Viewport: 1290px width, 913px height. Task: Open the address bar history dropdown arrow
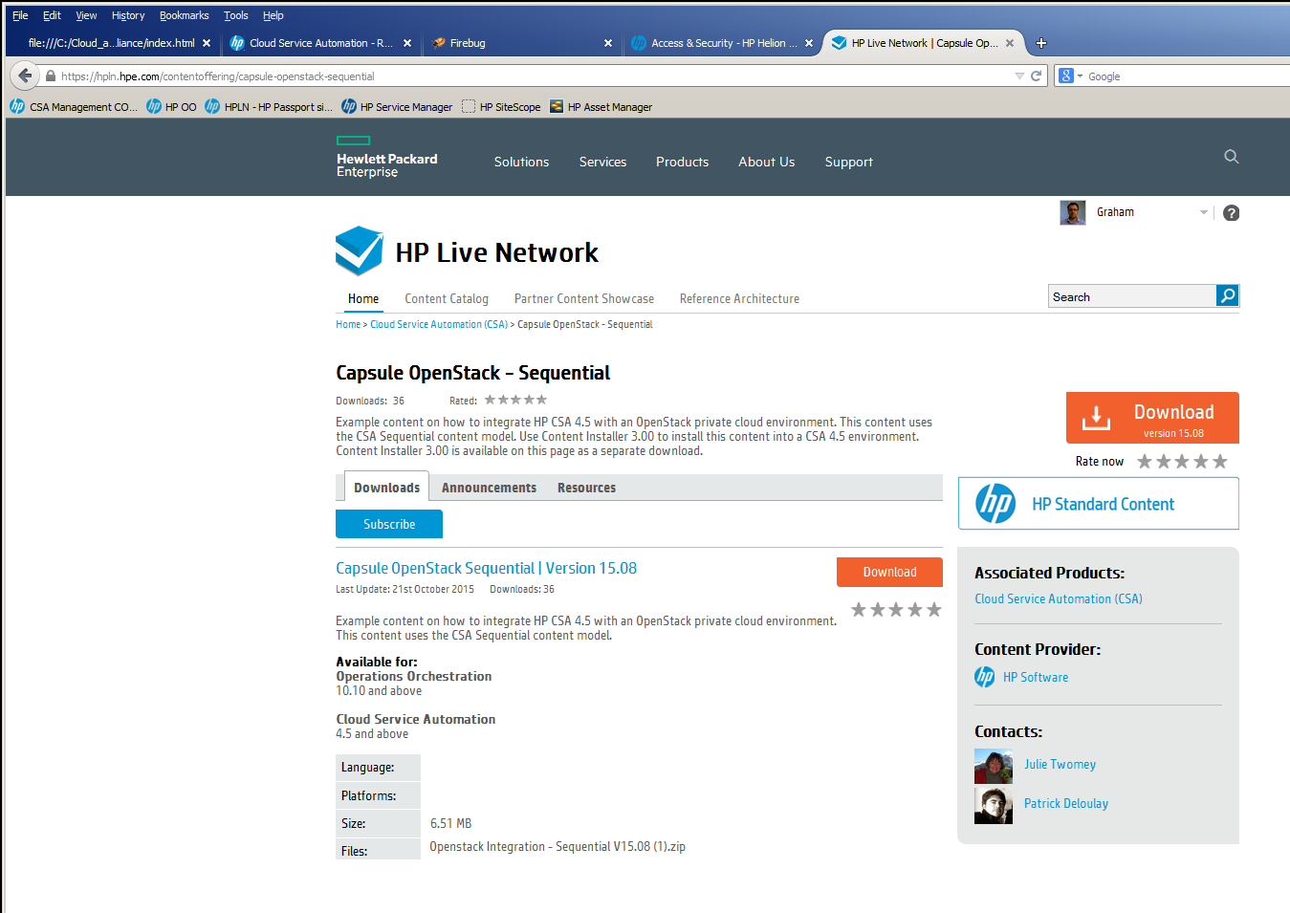tap(1019, 76)
